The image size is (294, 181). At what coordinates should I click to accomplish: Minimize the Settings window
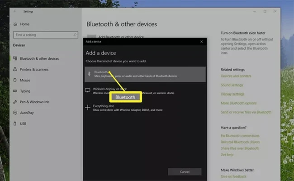point(255,11)
